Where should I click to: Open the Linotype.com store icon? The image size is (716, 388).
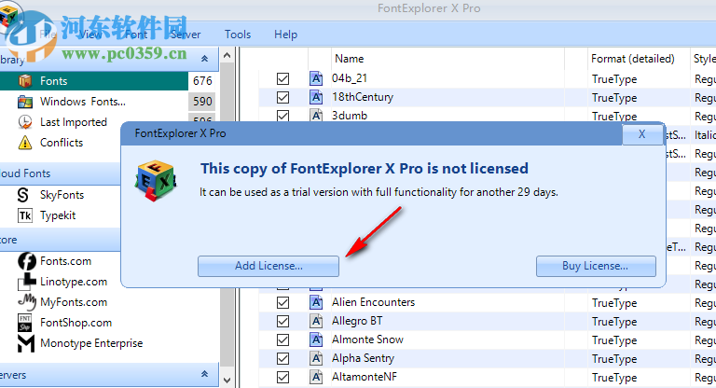click(x=26, y=282)
